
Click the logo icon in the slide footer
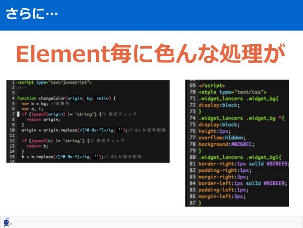click(7, 222)
